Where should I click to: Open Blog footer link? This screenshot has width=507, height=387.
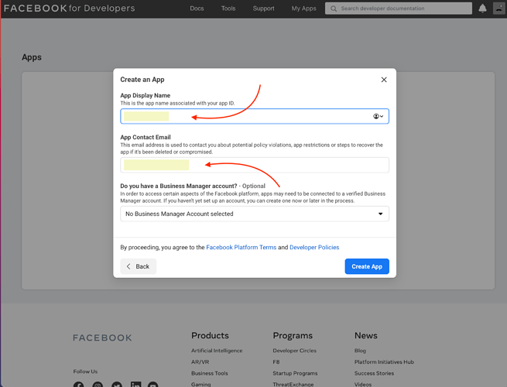click(x=360, y=351)
